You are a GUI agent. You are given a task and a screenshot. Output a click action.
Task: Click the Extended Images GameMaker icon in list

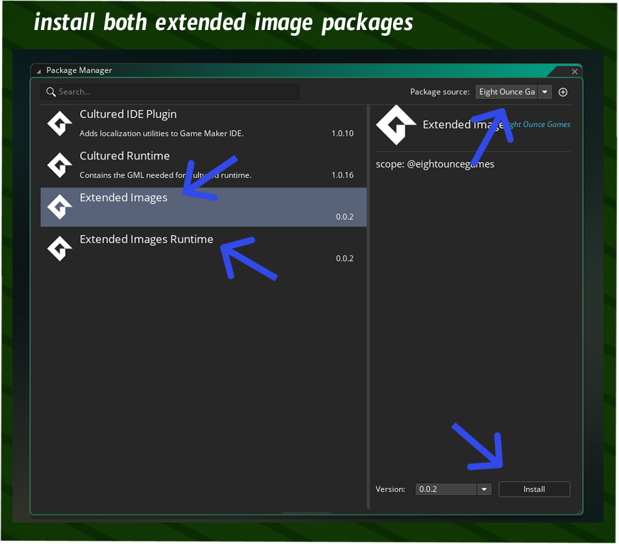(60, 207)
